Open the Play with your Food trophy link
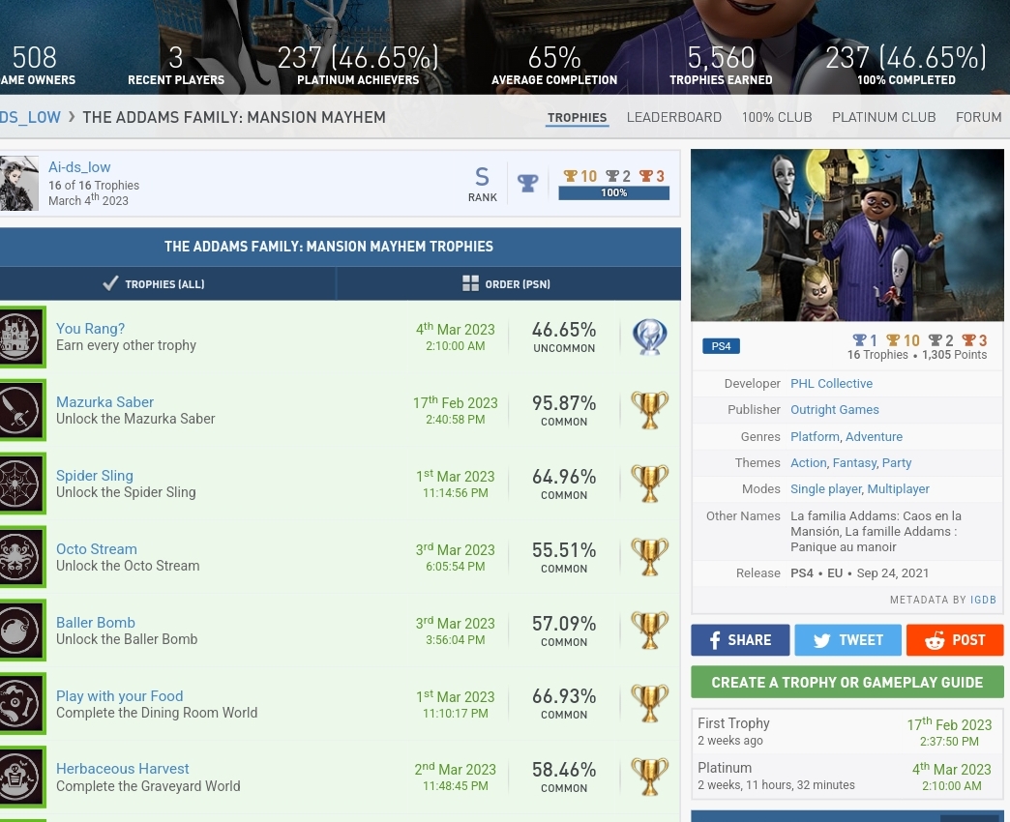The image size is (1010, 822). pyautogui.click(x=119, y=696)
